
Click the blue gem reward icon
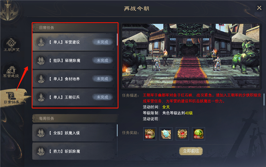pos(166,134)
